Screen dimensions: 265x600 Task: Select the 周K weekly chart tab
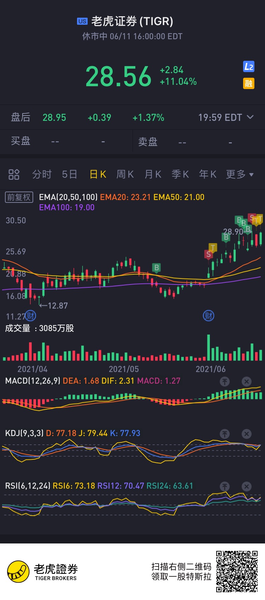(x=125, y=174)
